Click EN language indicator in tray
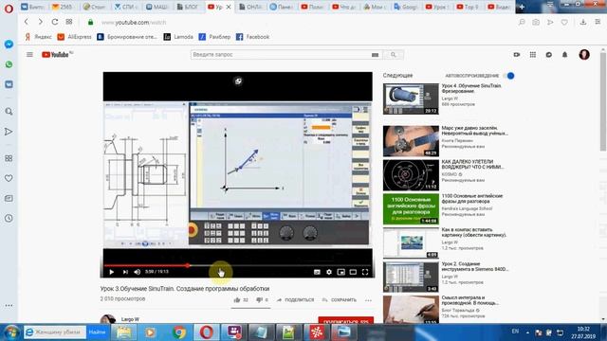The height and width of the screenshot is (341, 607). [x=515, y=332]
